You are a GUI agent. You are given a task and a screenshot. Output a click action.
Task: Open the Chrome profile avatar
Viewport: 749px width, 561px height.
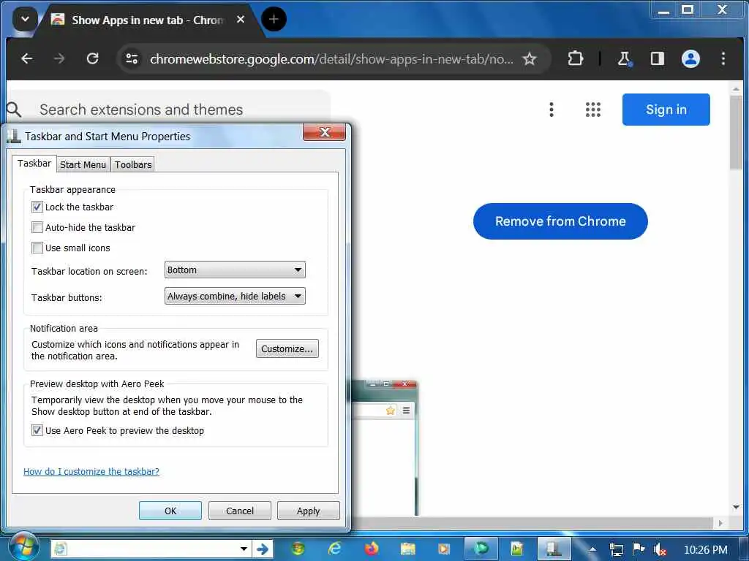(690, 58)
